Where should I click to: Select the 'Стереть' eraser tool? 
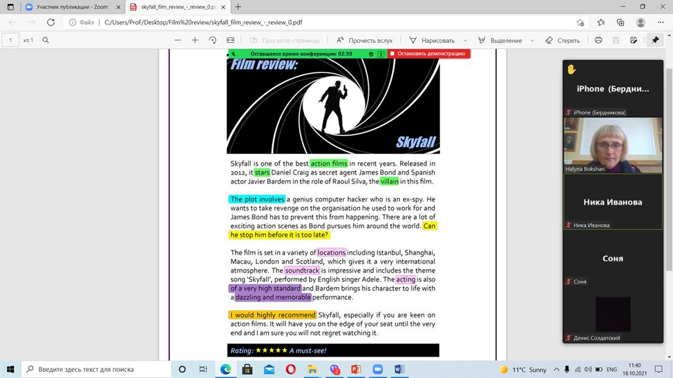(562, 40)
